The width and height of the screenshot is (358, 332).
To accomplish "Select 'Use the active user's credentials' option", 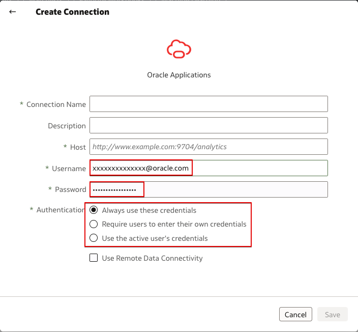I will pyautogui.click(x=94, y=238).
